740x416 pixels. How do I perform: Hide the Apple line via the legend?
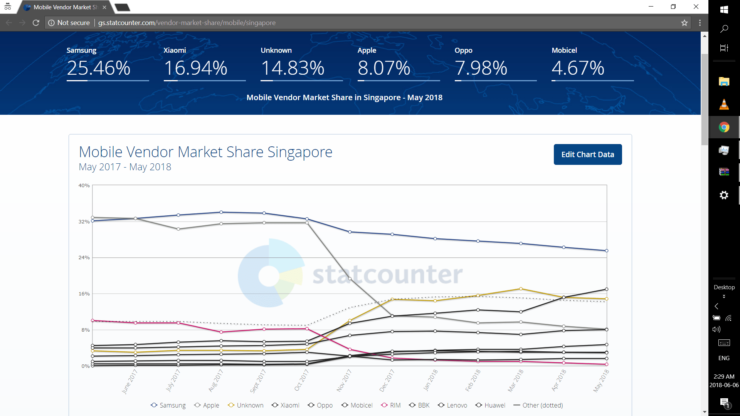[x=207, y=405]
